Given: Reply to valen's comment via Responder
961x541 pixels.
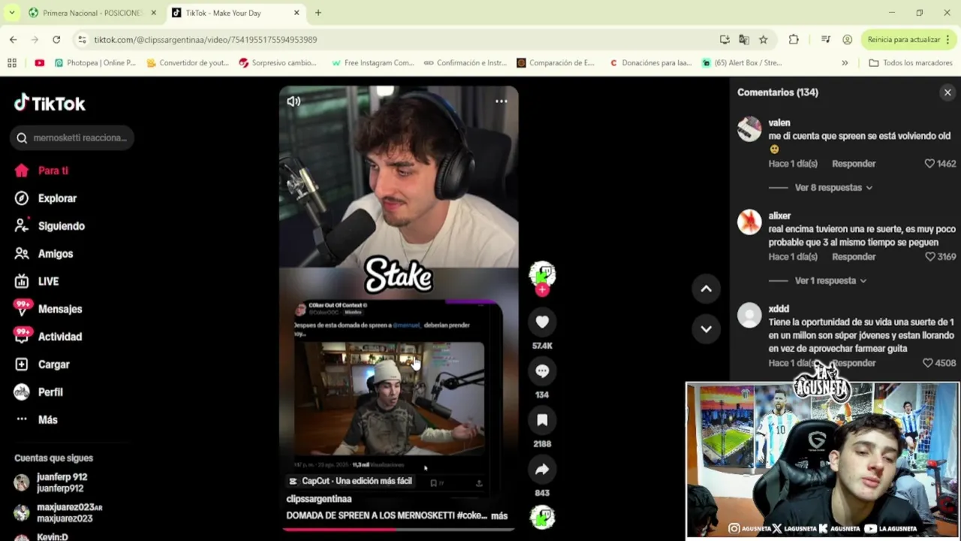Looking at the screenshot, I should pos(854,163).
